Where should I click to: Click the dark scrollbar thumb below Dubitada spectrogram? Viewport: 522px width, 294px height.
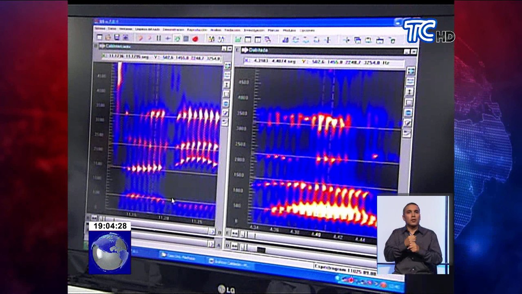coord(261,249)
